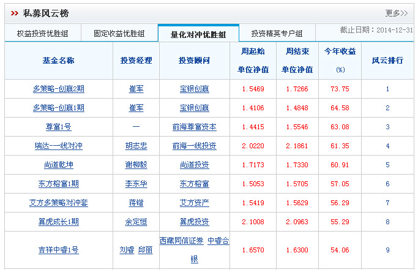Open fund 多策略-创赢2期
418x272 pixels.
[x=59, y=89]
